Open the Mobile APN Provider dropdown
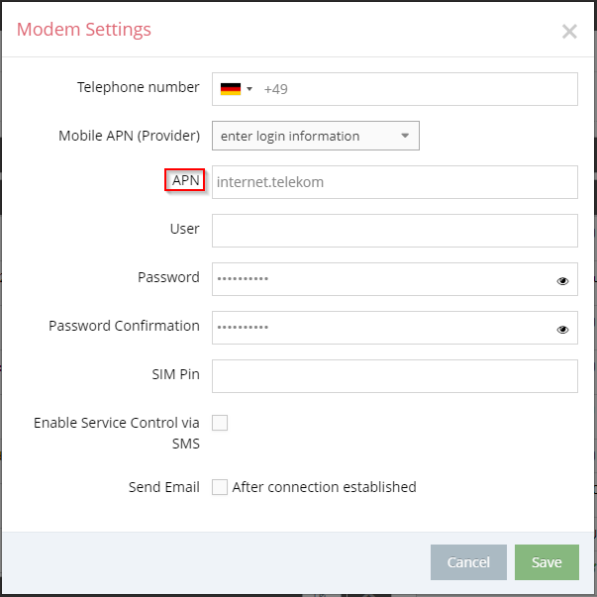 point(316,136)
